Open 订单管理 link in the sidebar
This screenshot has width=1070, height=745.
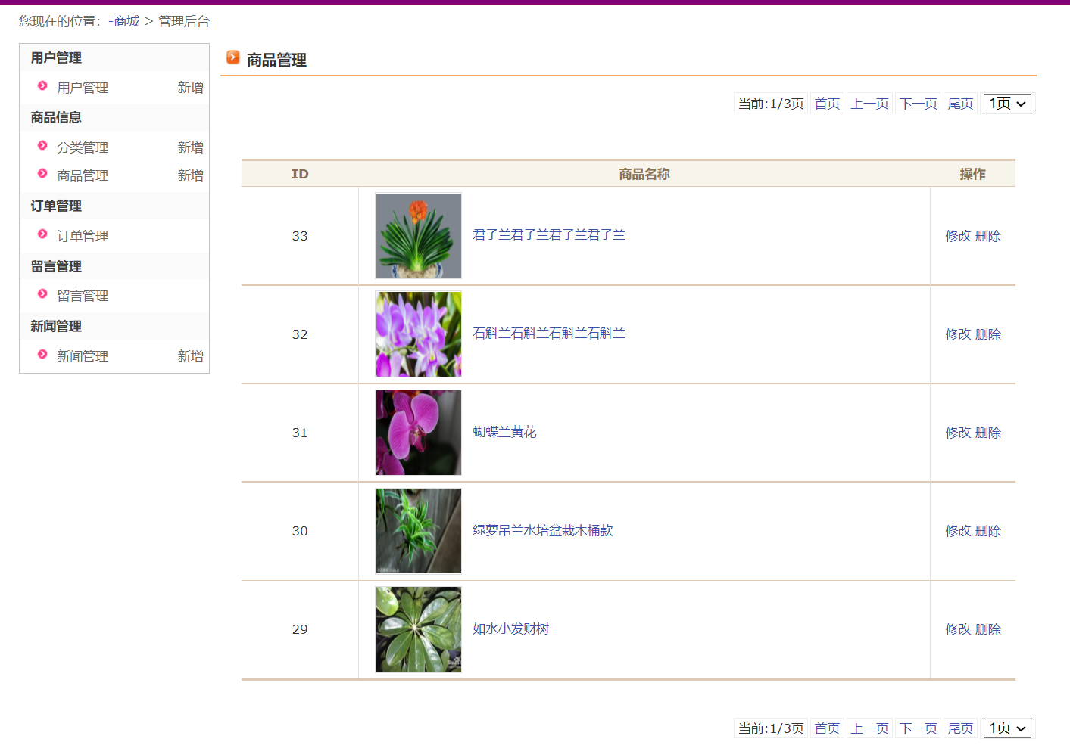pos(83,236)
